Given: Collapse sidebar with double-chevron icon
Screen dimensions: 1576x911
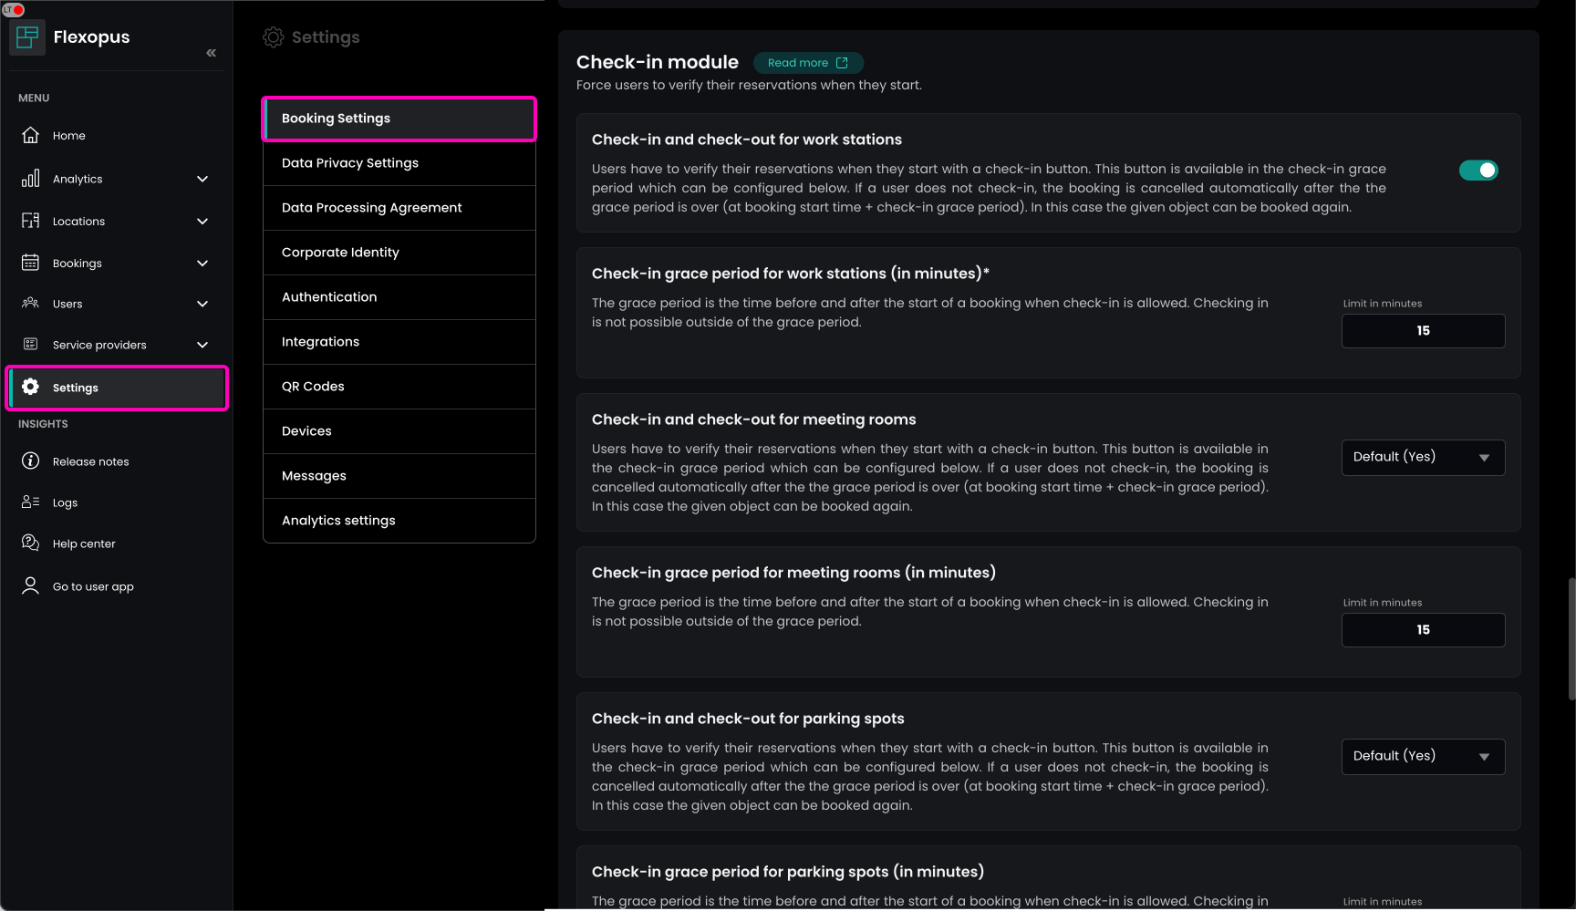Looking at the screenshot, I should coord(211,53).
